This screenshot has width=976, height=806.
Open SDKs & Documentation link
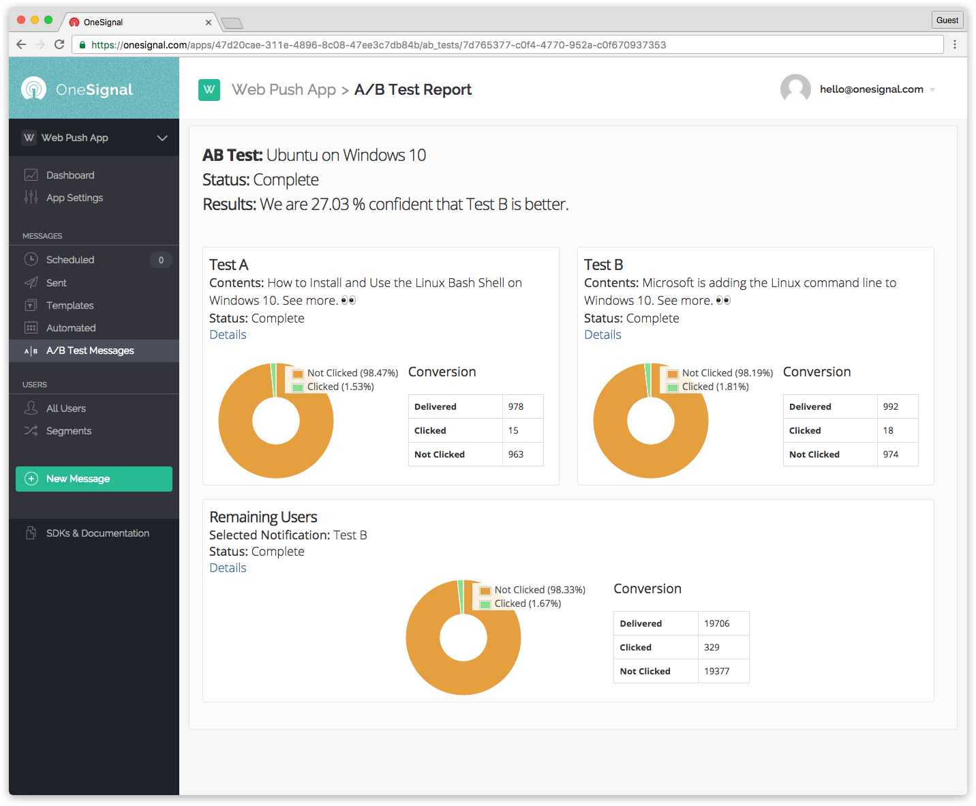click(97, 533)
